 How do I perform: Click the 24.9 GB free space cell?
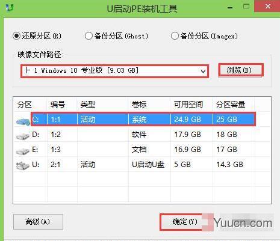pos(187,120)
